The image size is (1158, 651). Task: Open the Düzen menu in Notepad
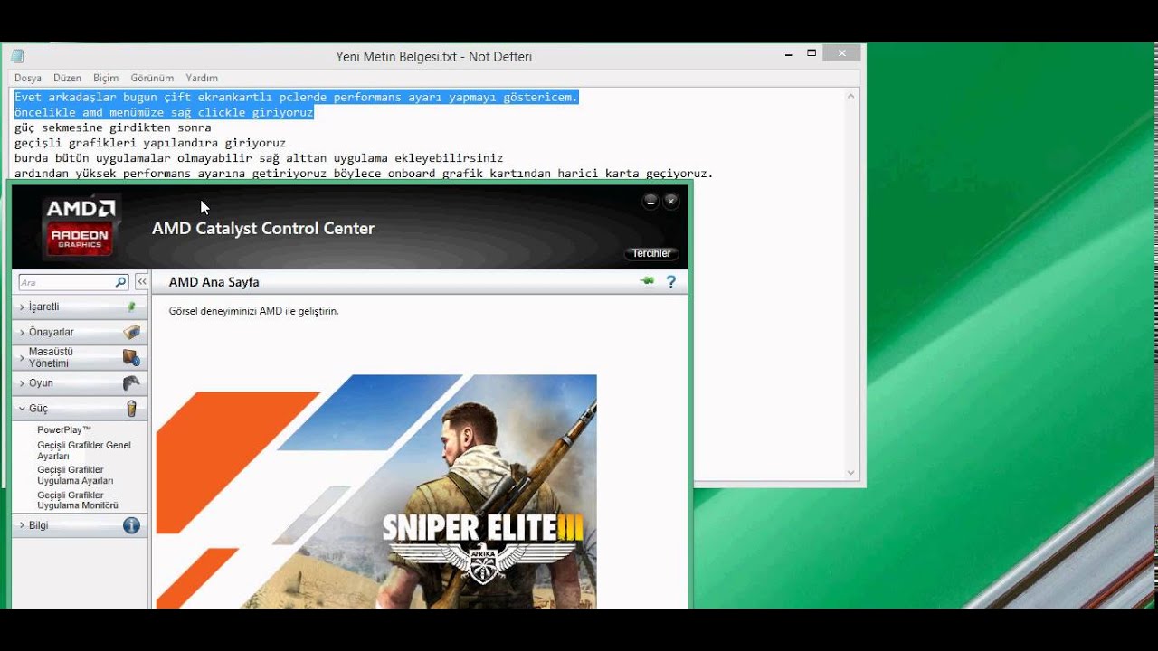(67, 78)
